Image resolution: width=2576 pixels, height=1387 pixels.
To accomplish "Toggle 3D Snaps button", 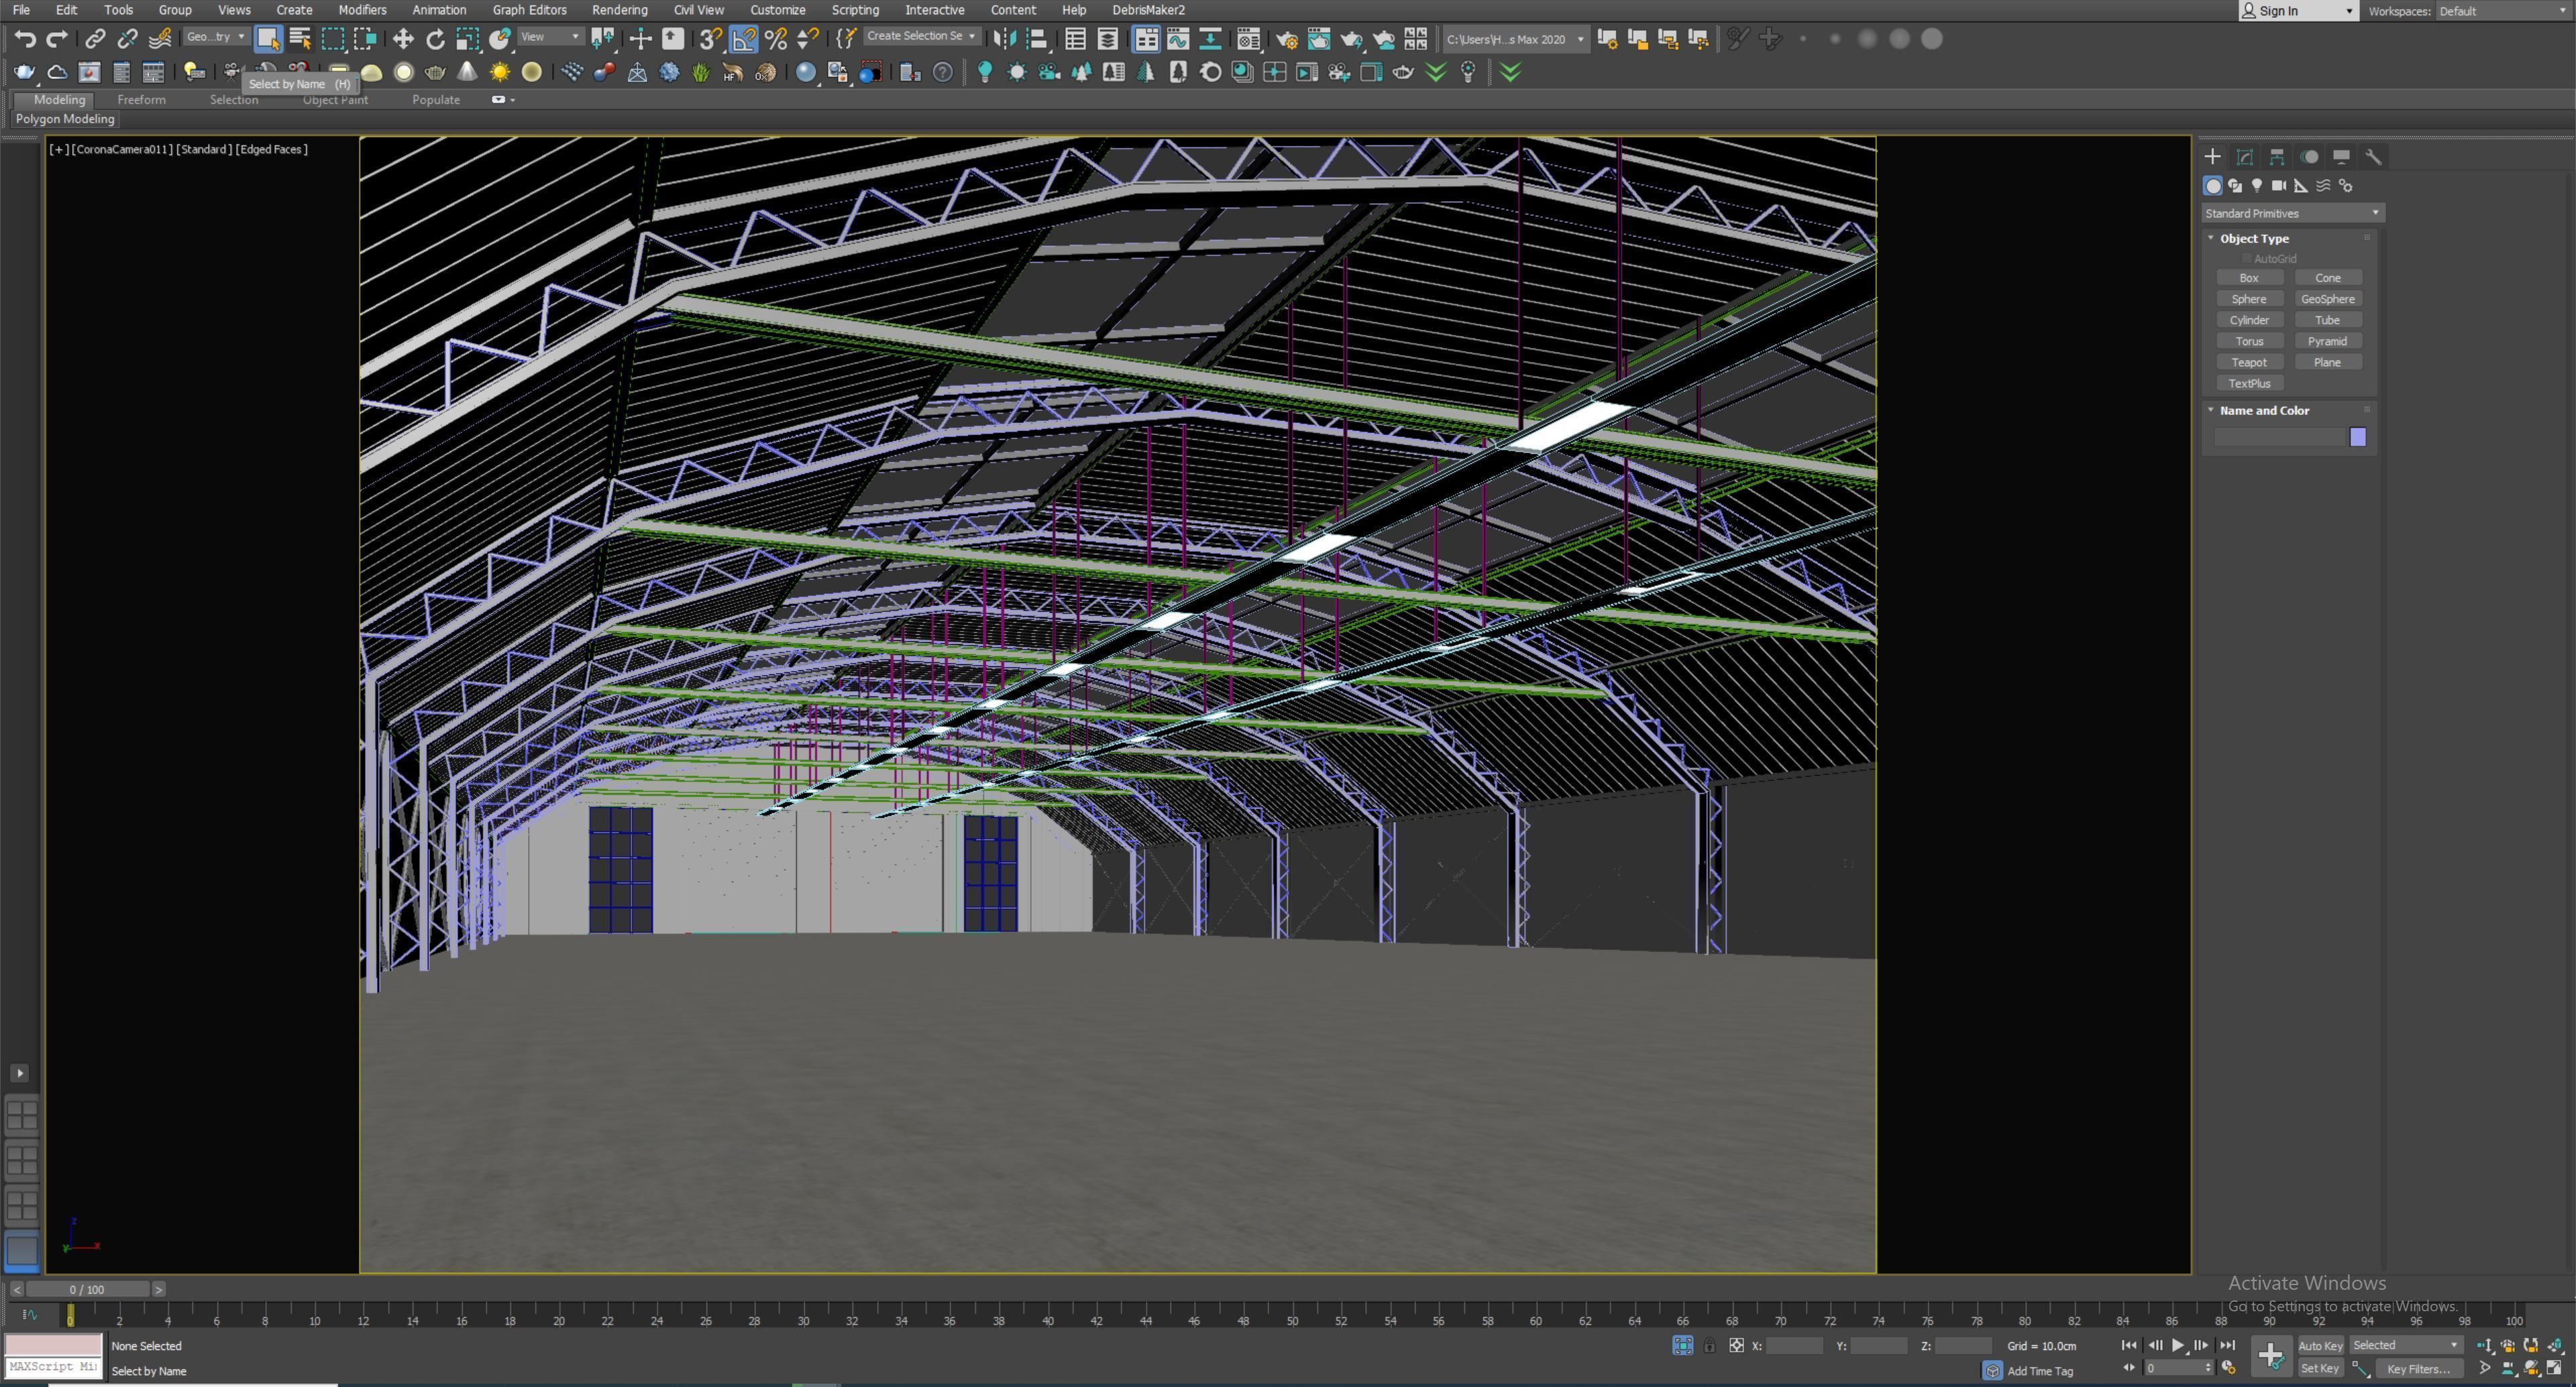I will pyautogui.click(x=710, y=39).
